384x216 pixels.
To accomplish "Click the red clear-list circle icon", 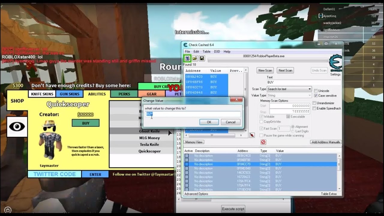I will [x=263, y=142].
